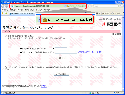Open the お気に入り(A) menu
125x95 pixels.
tap(29, 10)
